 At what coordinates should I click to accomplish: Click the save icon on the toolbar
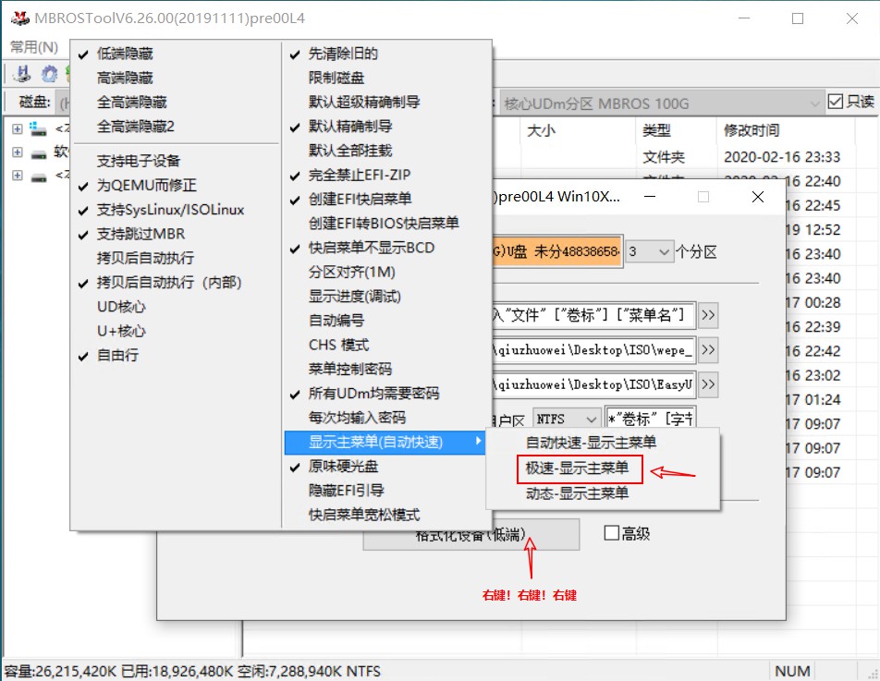point(22,74)
